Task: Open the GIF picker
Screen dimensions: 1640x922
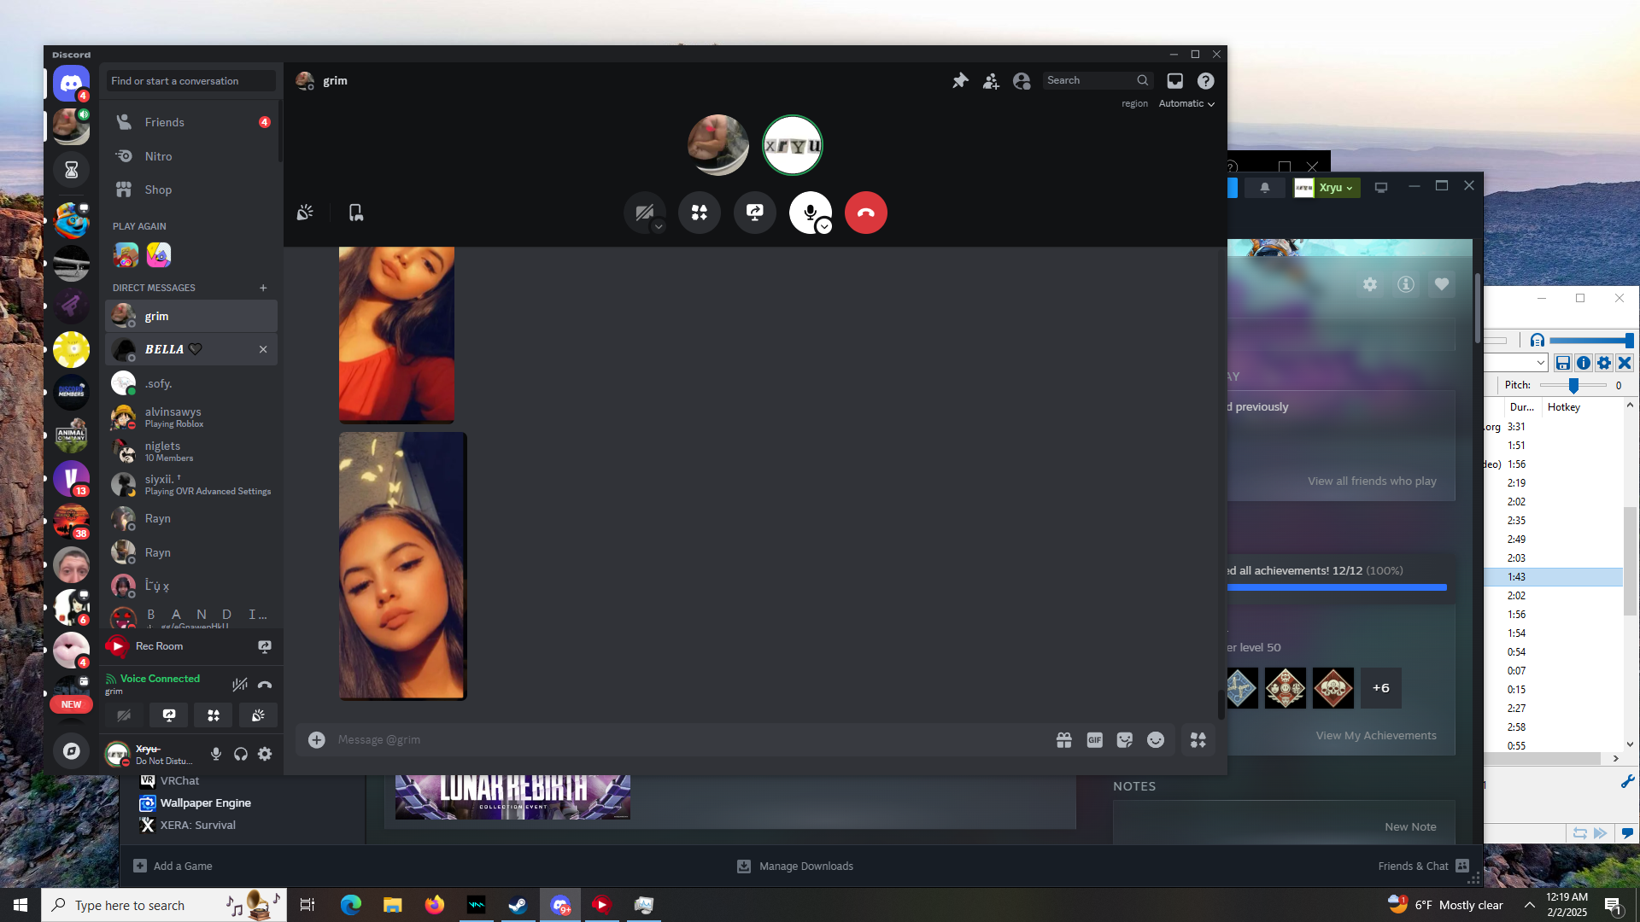Action: tap(1094, 740)
